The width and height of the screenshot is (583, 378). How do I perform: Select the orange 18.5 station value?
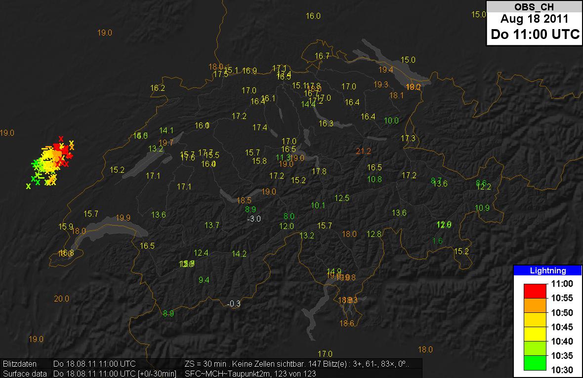pos(244,200)
